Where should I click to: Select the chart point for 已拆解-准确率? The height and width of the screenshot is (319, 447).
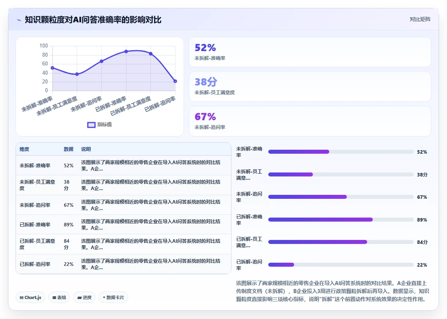pyautogui.click(x=126, y=52)
